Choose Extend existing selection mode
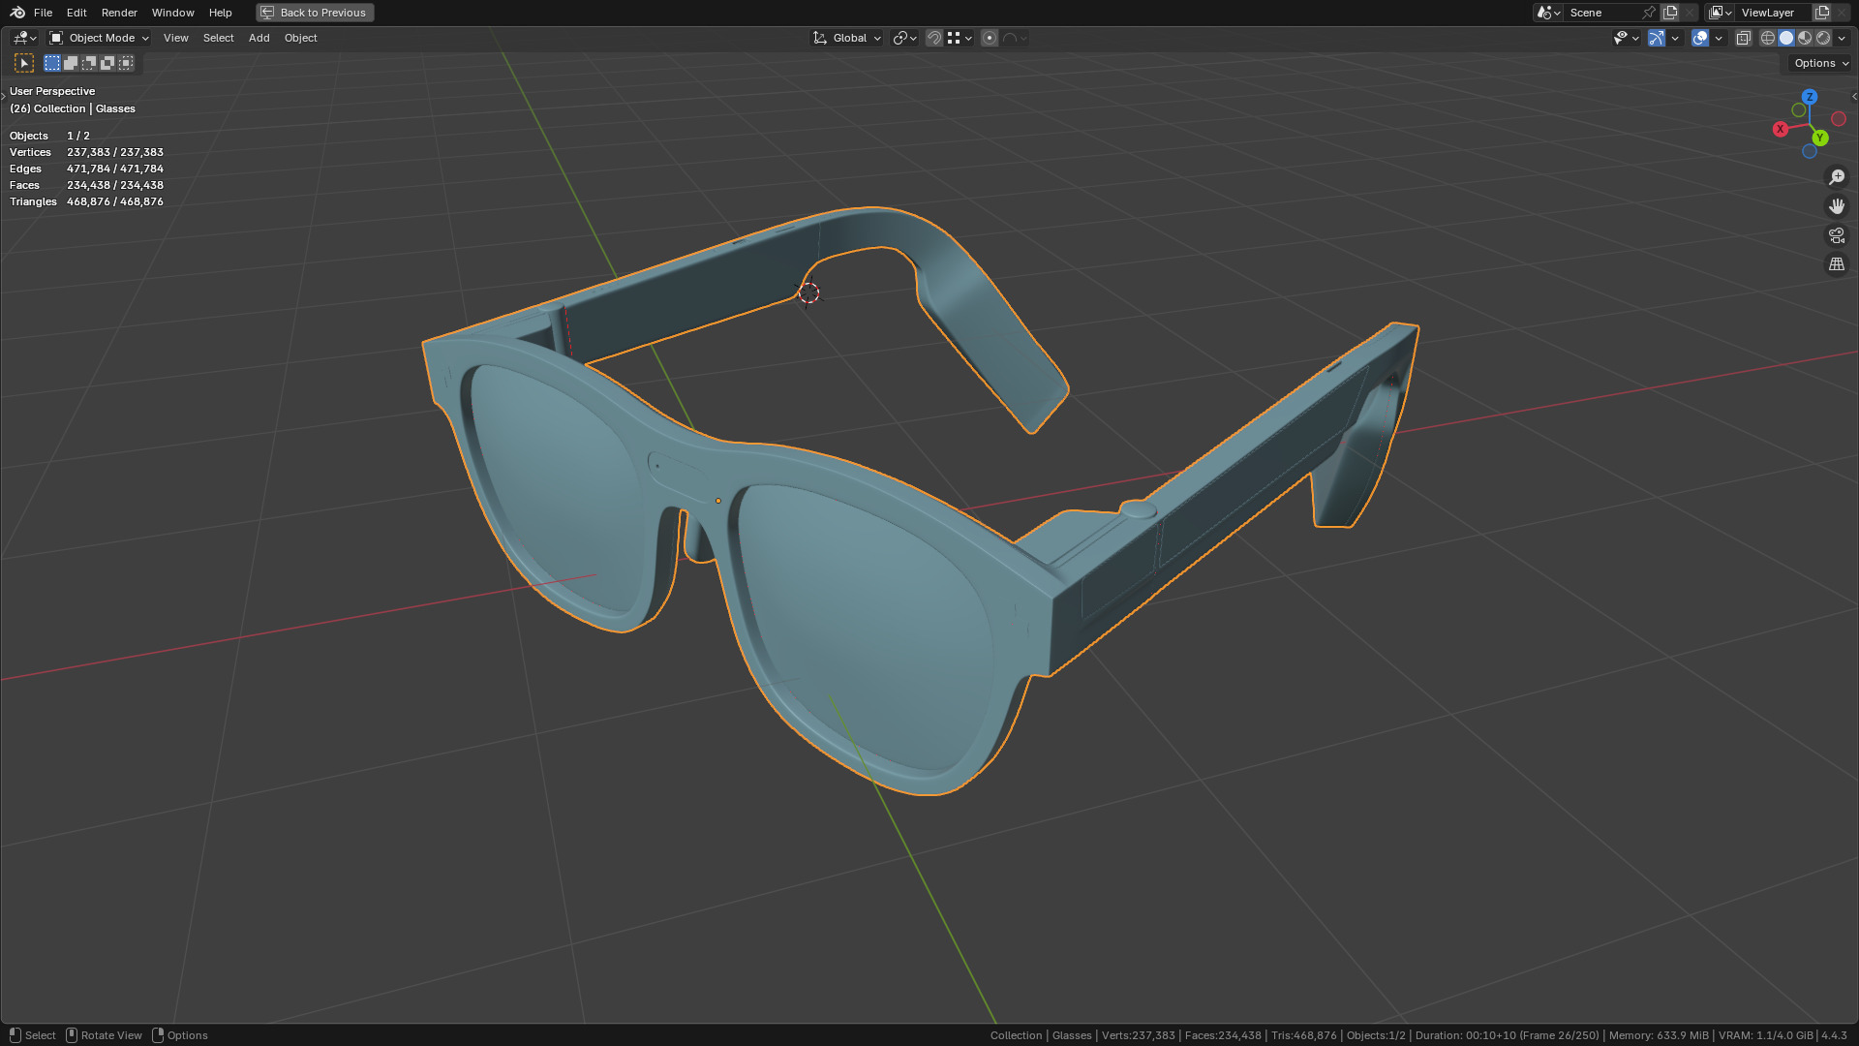 [71, 63]
